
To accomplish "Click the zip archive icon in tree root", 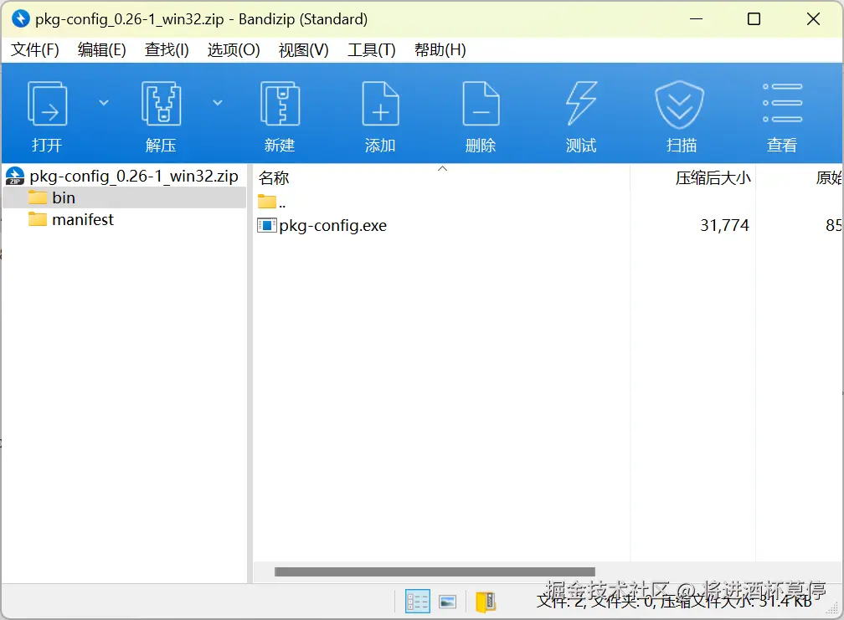I will tap(14, 176).
